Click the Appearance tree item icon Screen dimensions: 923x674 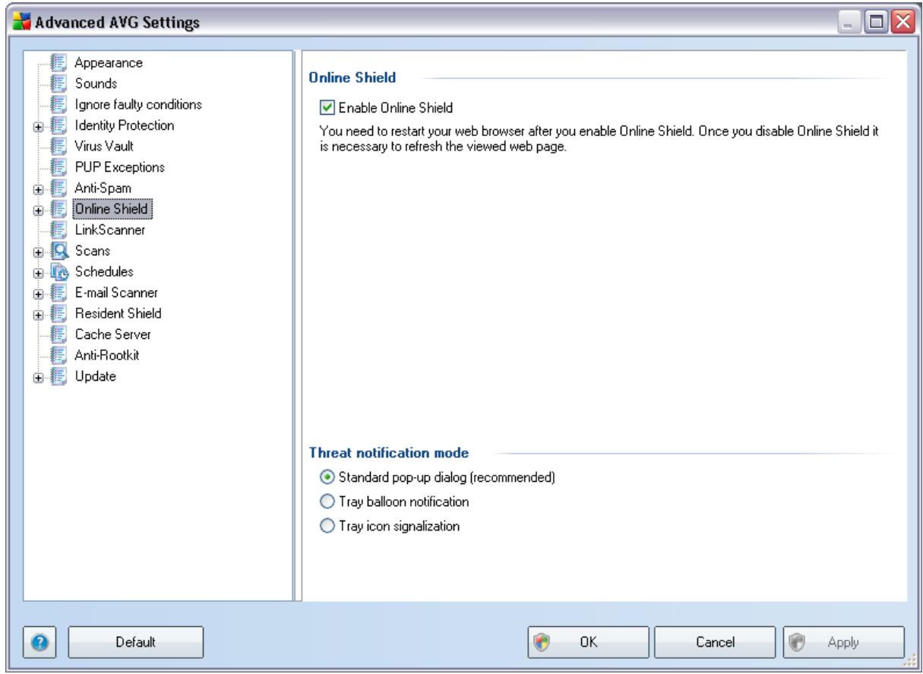[x=58, y=62]
